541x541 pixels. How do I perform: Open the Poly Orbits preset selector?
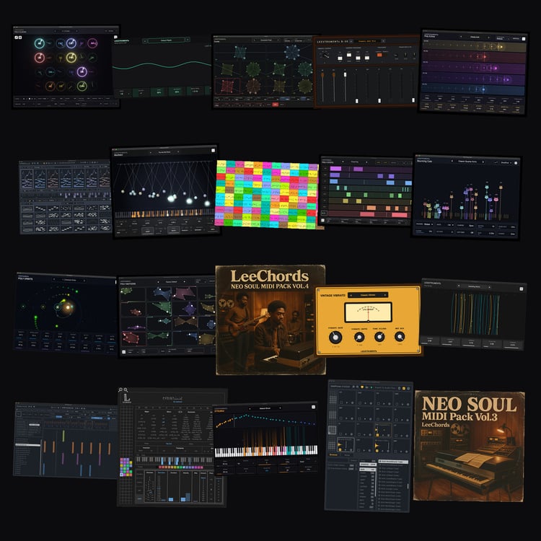point(69,280)
